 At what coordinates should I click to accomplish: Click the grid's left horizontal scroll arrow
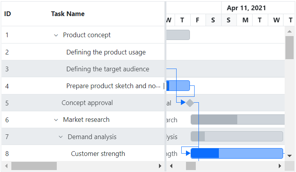5,166
